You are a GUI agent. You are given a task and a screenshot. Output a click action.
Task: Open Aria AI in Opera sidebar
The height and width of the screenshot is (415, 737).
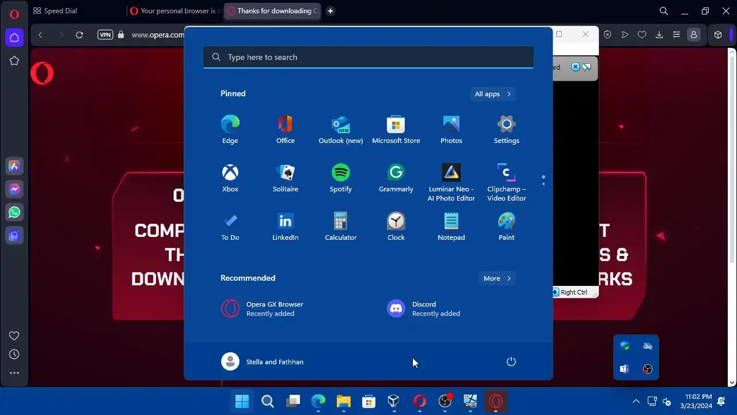pos(14,166)
